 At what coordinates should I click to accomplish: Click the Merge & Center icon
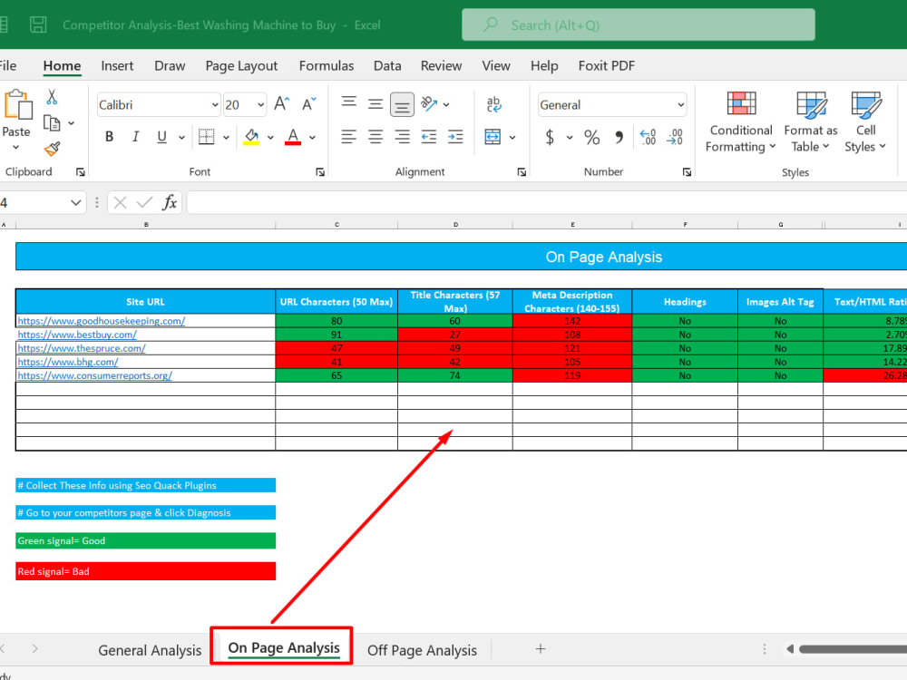pos(493,137)
